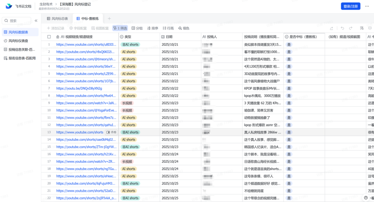374x202 pixels.
Task: Click the 【深海圈】风向标登记 document title
Action: click(x=75, y=4)
